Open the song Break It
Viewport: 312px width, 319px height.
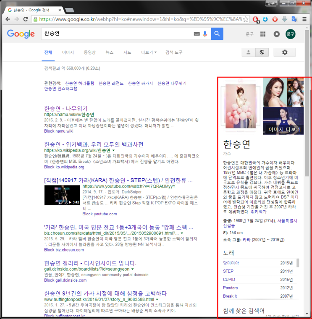pos(230,296)
